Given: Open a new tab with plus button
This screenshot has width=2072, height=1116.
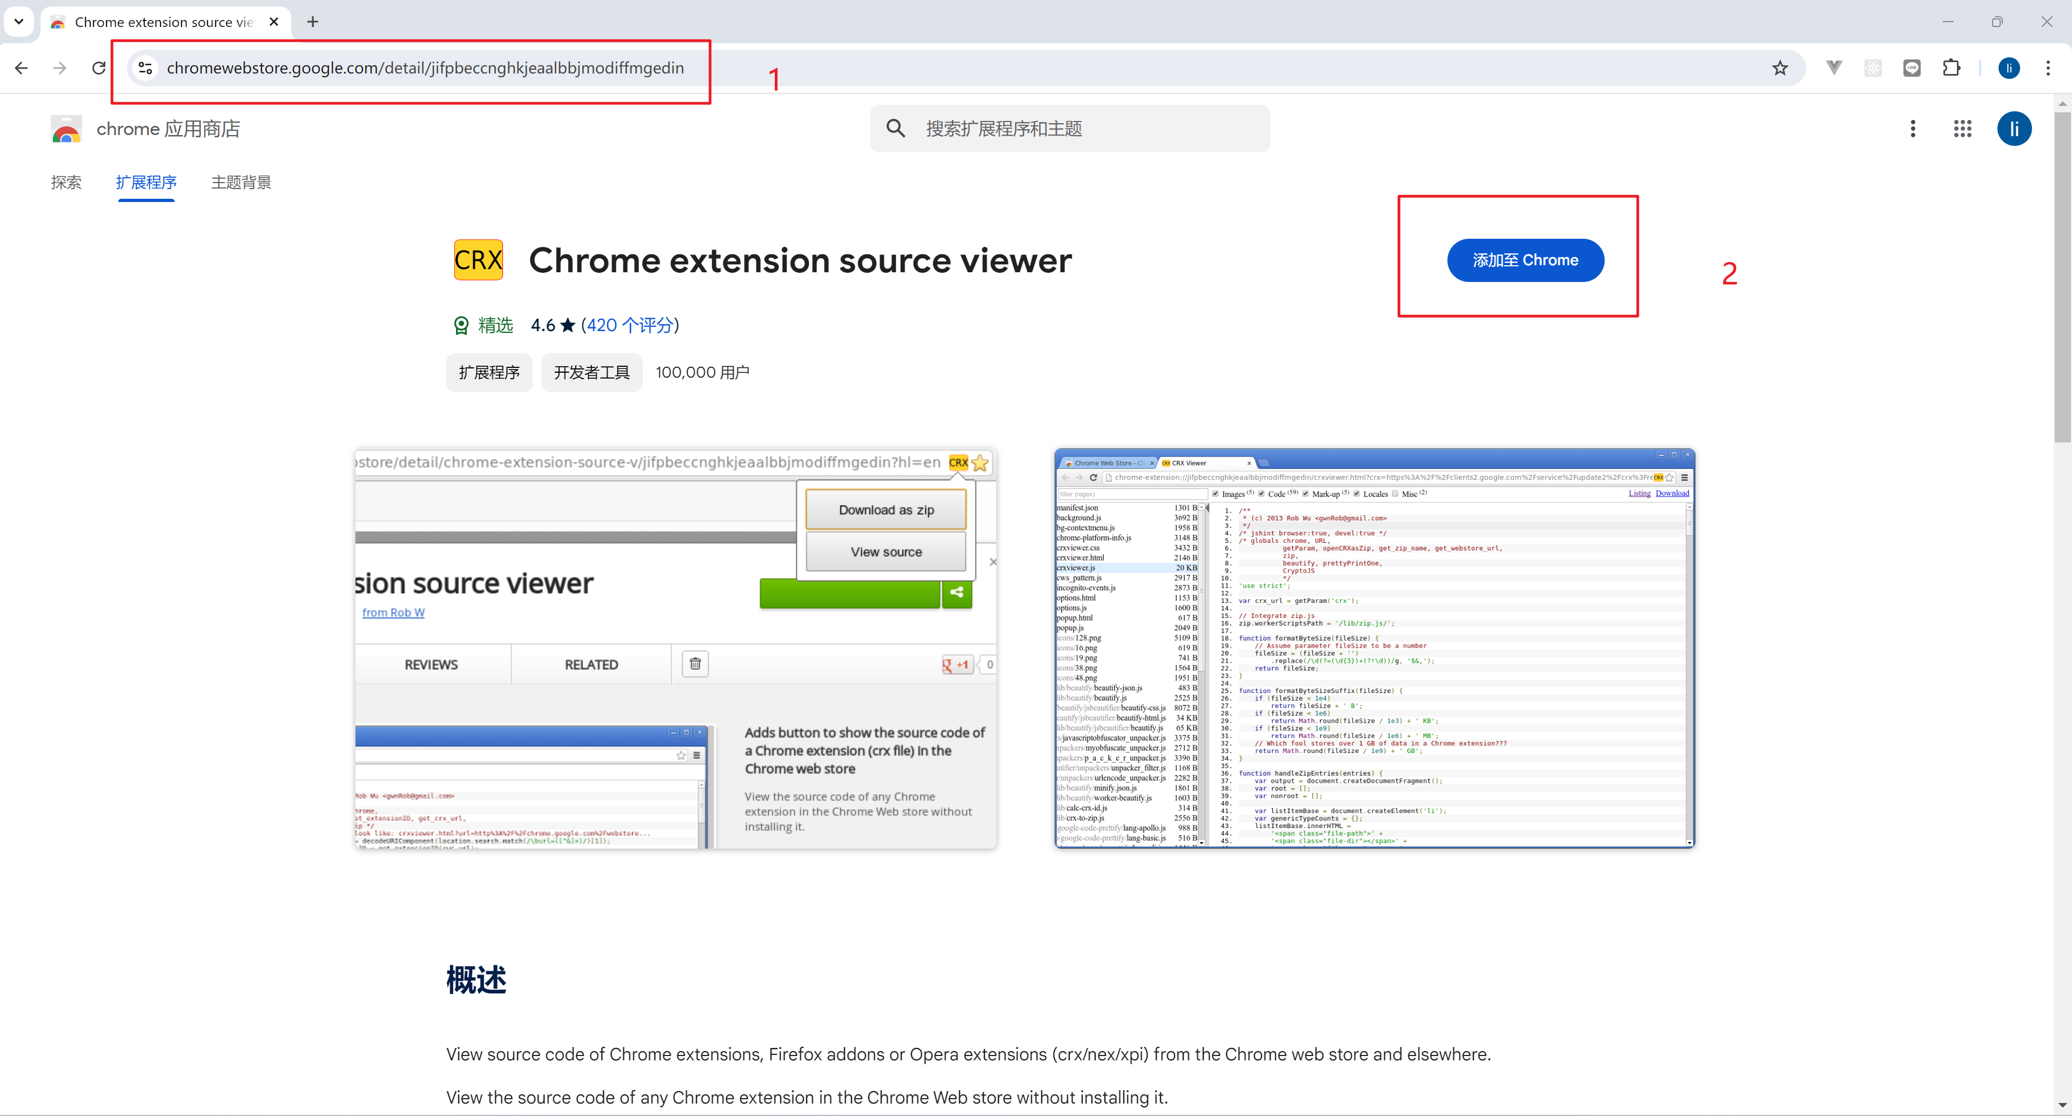Looking at the screenshot, I should 313,22.
